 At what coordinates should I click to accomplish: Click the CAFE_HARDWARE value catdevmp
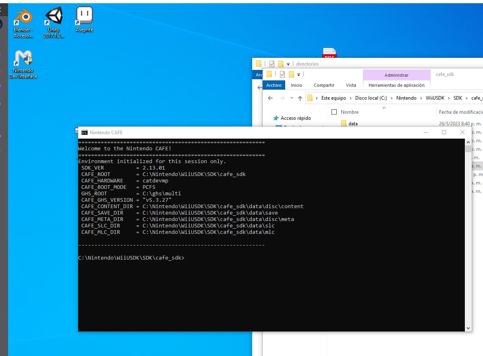[155, 180]
